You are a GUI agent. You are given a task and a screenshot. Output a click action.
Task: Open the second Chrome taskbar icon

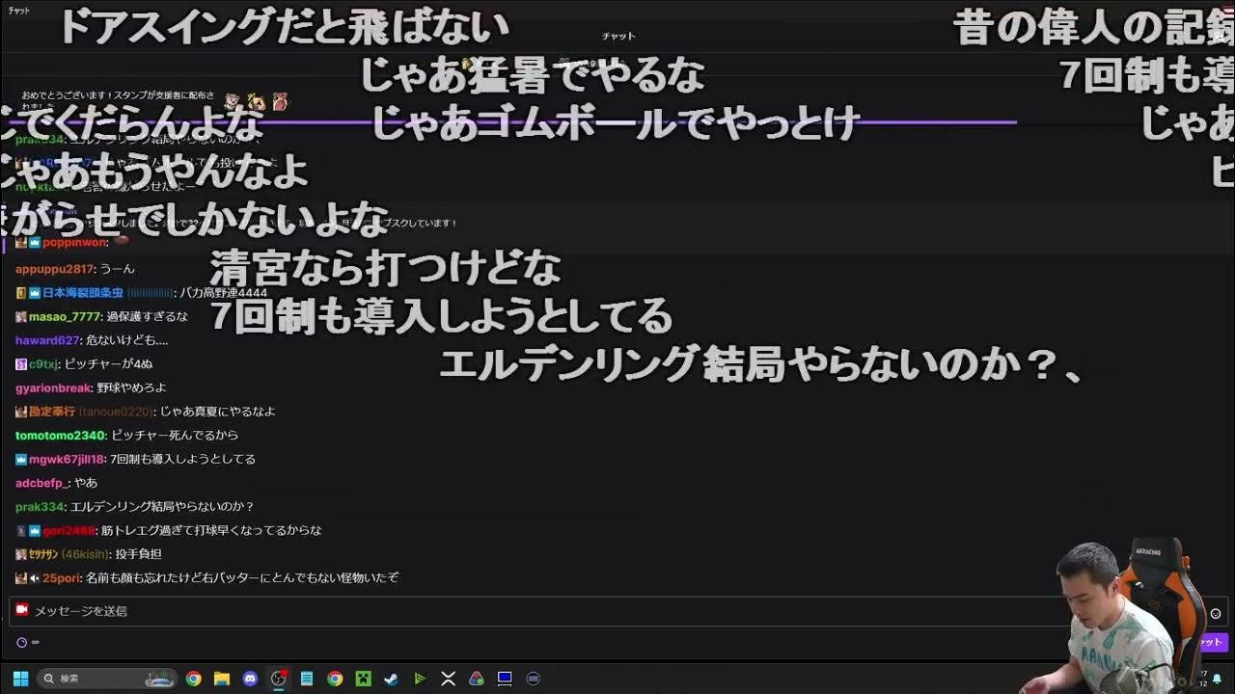pos(335,679)
